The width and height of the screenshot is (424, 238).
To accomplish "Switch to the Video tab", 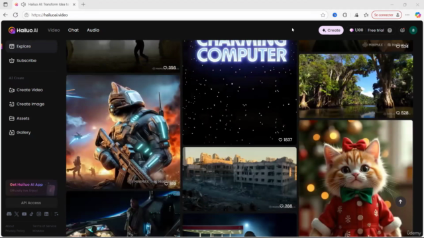I will coord(54,30).
